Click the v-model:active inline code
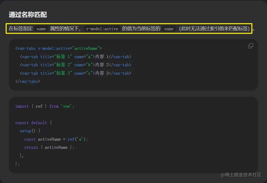Screen dimensions: 267x183 point(102,29)
